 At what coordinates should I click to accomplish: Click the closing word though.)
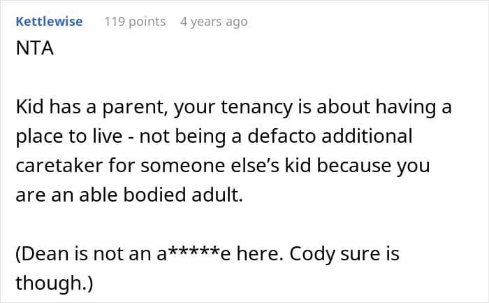click(x=54, y=283)
